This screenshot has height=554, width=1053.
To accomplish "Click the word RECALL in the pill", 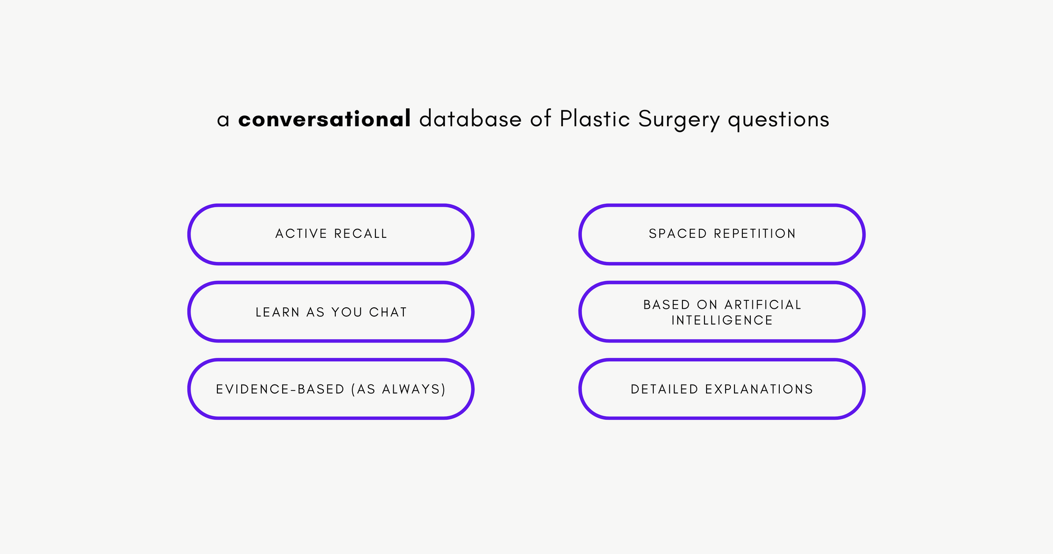I will click(x=361, y=234).
